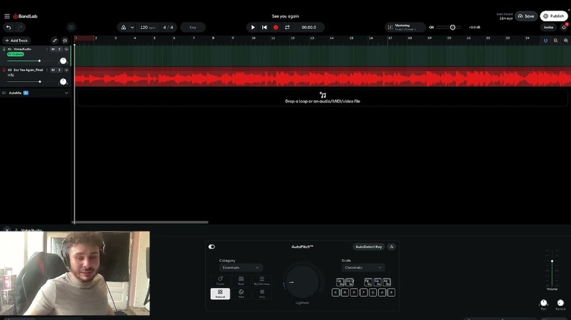
Task: Redo the last action
Action: point(20,27)
